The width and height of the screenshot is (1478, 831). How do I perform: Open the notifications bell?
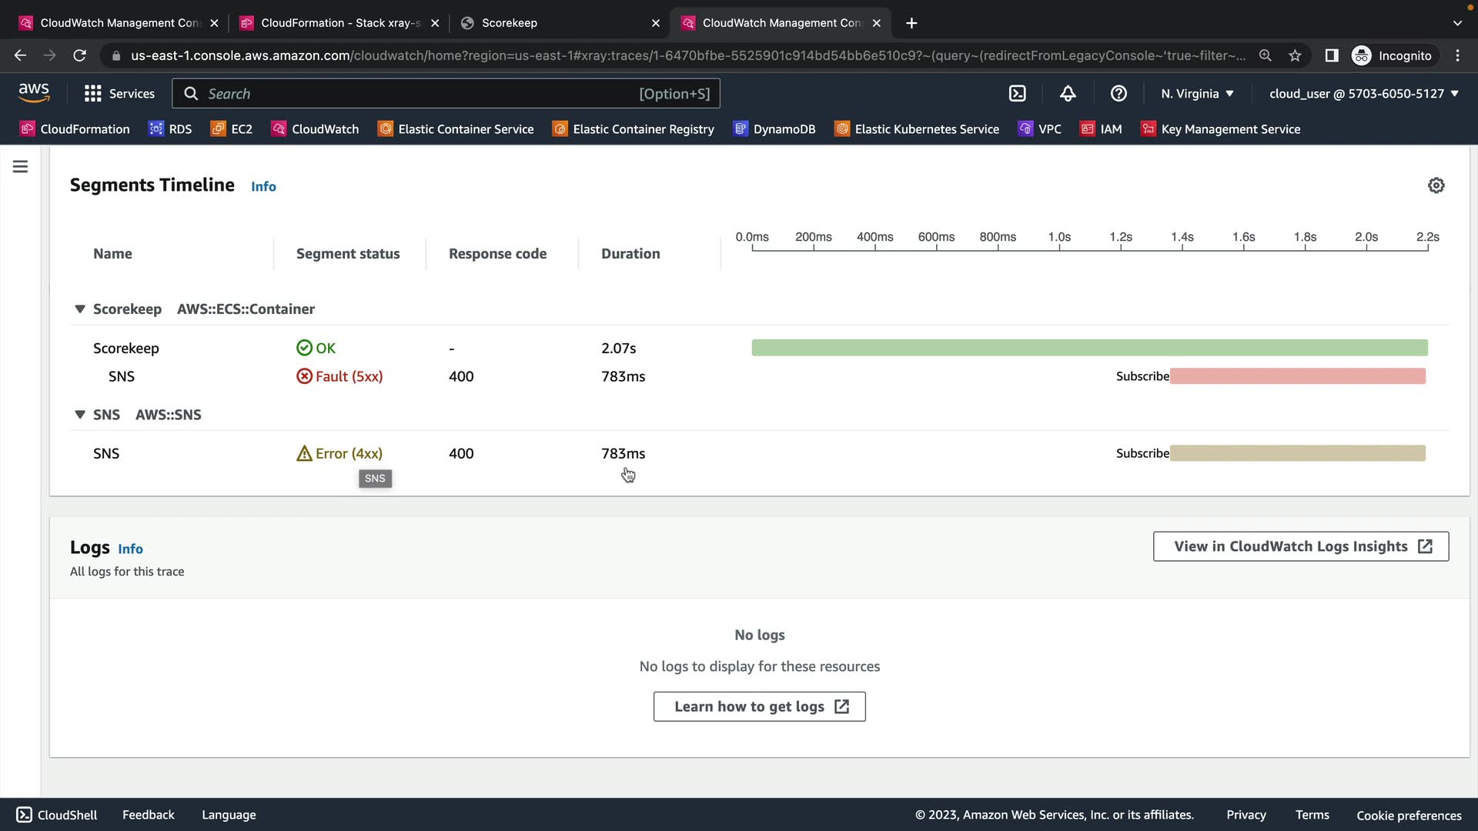pyautogui.click(x=1068, y=94)
